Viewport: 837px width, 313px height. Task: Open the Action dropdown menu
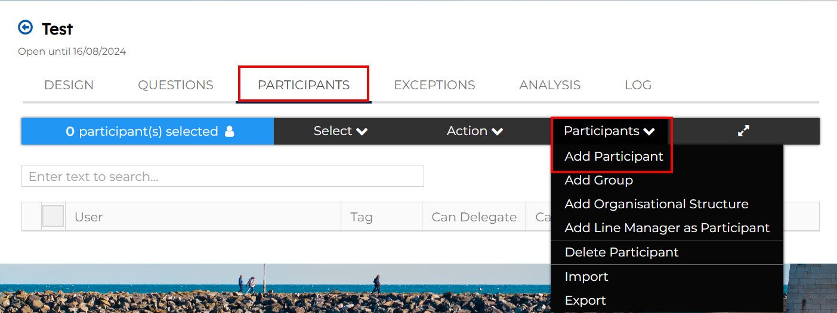point(474,131)
